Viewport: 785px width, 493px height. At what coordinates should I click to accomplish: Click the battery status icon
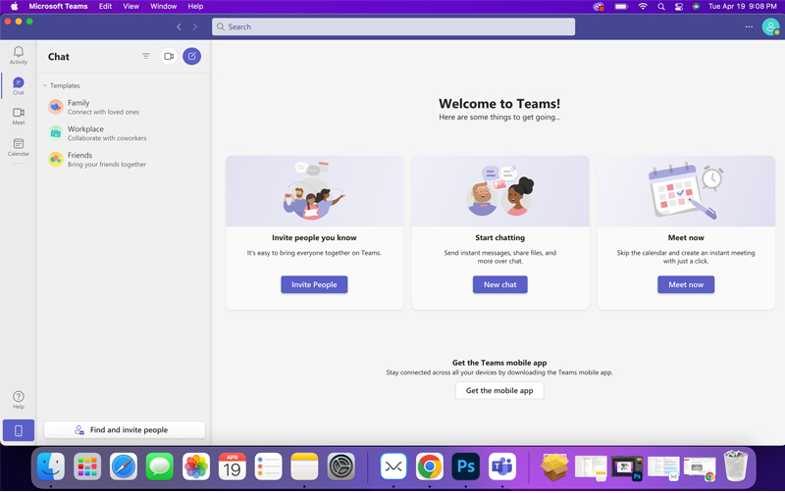621,7
